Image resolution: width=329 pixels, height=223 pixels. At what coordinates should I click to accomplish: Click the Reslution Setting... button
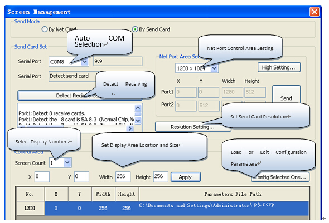pyautogui.click(x=192, y=127)
